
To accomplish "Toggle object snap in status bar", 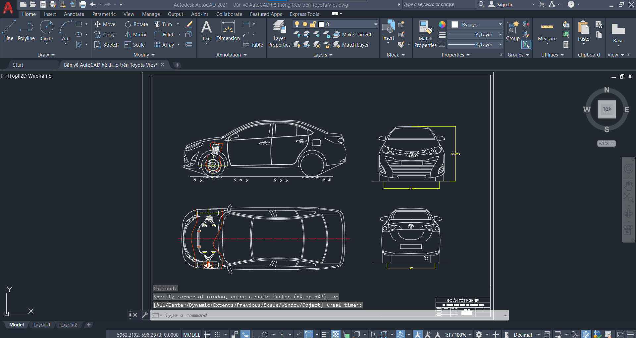I will (309, 334).
